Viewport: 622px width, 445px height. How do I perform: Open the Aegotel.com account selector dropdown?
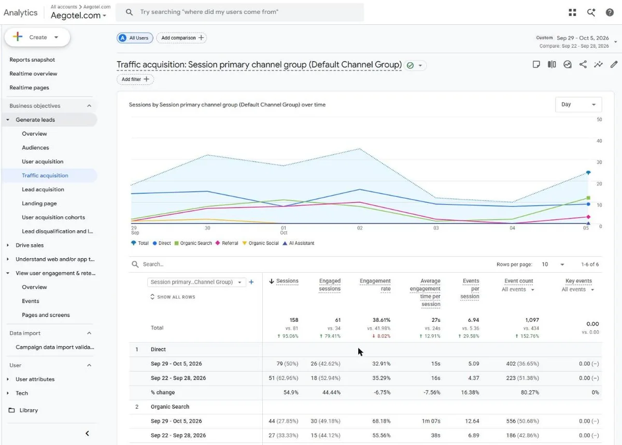tap(78, 16)
